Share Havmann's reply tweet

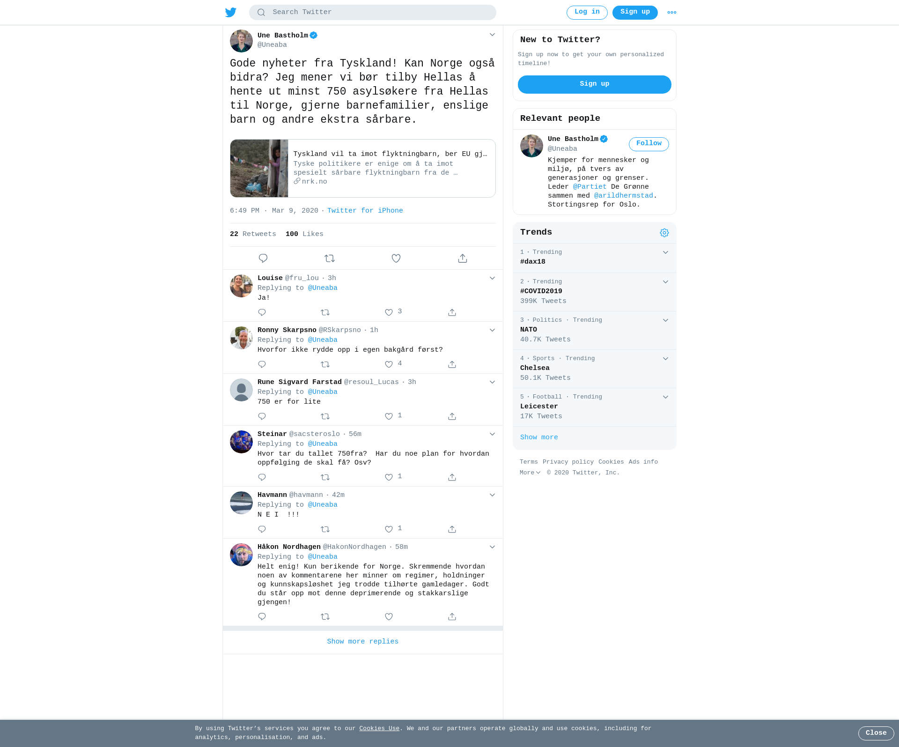click(x=452, y=529)
